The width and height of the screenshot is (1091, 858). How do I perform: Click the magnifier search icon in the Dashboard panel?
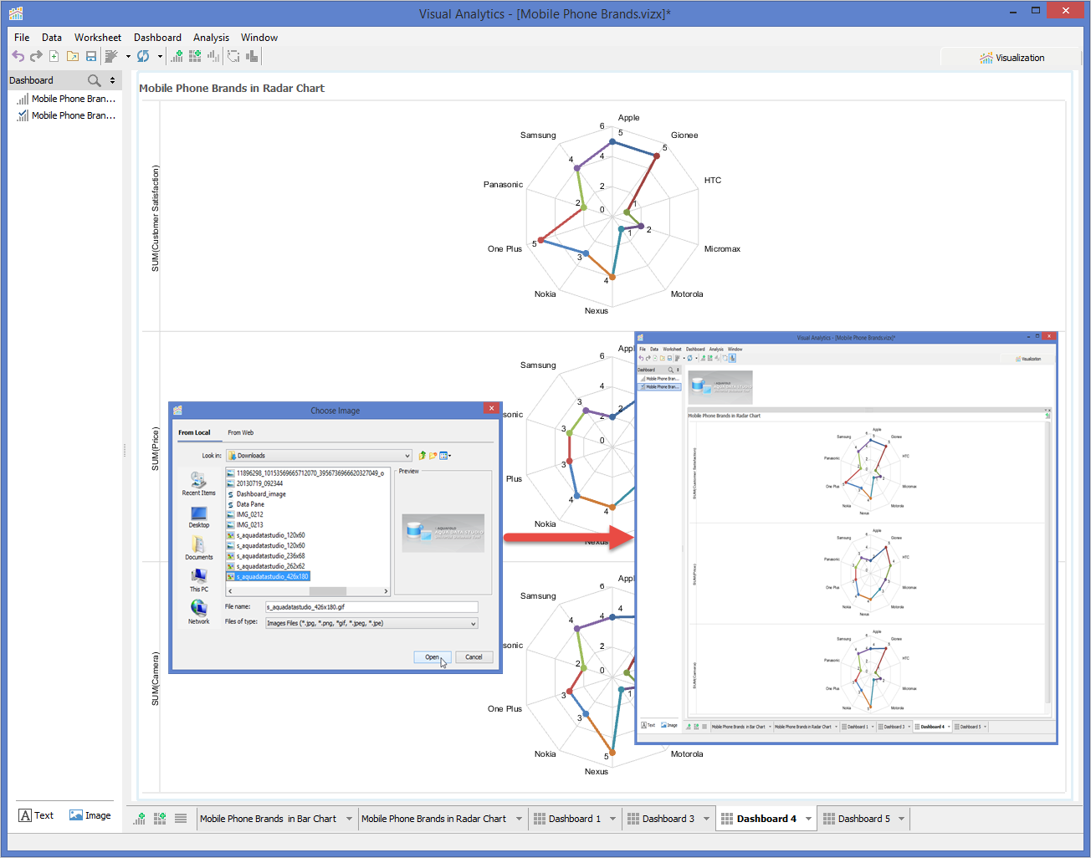point(95,80)
